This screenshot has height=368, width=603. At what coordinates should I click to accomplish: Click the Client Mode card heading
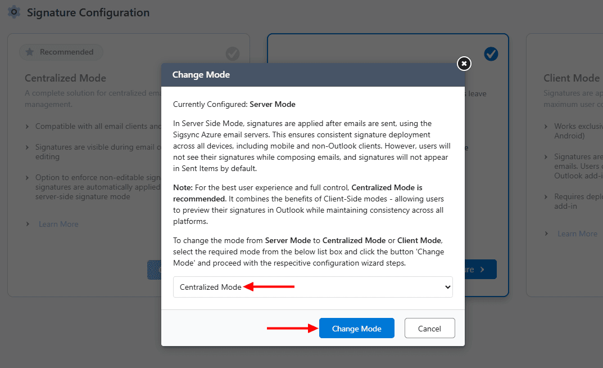coord(571,78)
